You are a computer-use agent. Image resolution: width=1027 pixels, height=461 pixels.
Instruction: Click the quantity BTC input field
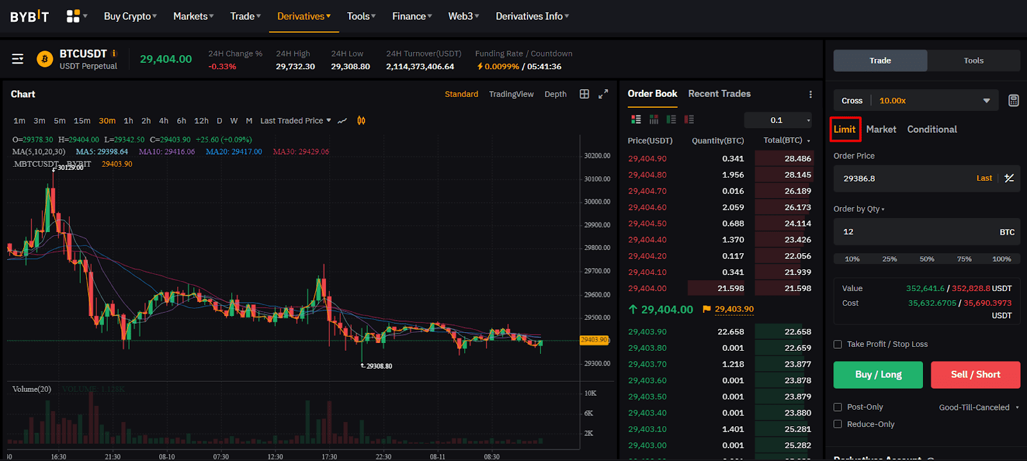[x=927, y=232]
